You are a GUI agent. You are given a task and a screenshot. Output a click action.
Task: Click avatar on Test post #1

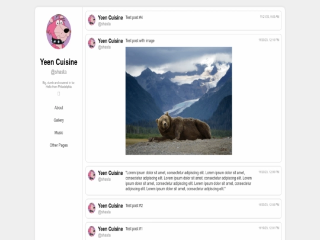pyautogui.click(x=92, y=231)
